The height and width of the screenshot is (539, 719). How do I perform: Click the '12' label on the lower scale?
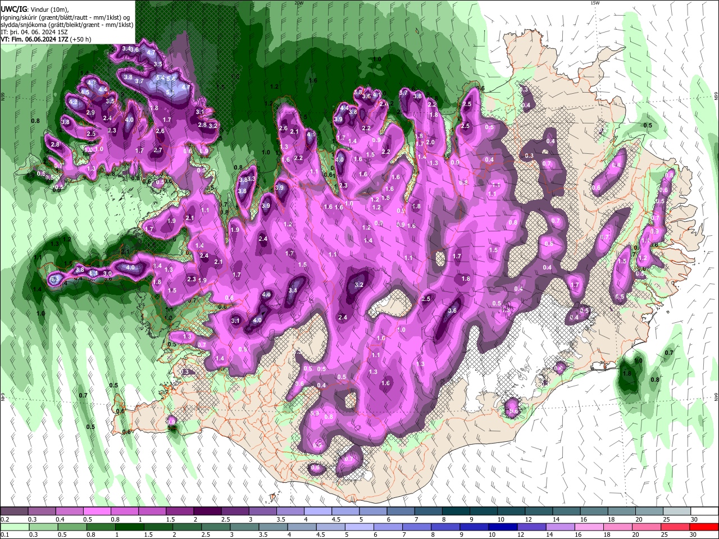(521, 535)
